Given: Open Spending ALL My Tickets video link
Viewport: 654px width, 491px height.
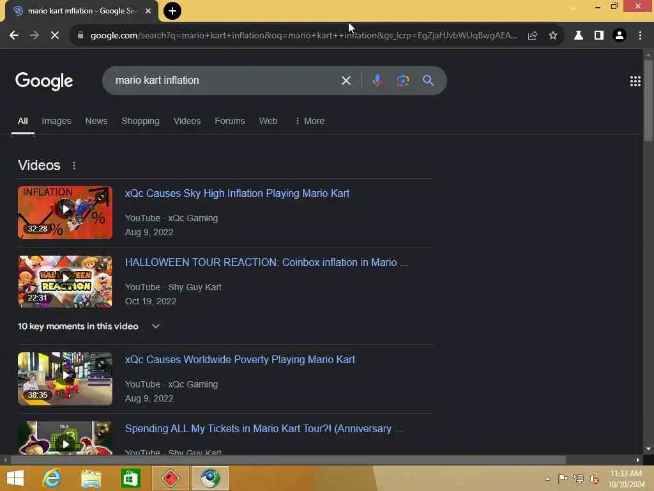Looking at the screenshot, I should (264, 429).
